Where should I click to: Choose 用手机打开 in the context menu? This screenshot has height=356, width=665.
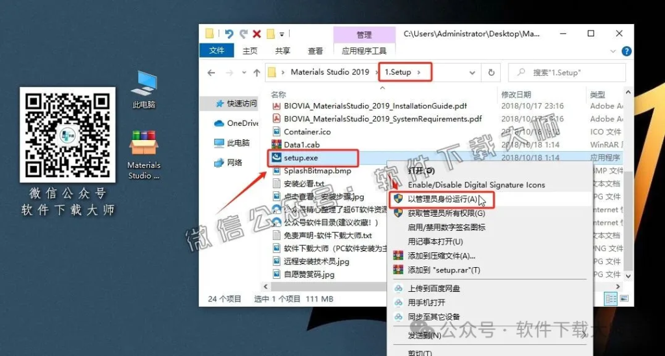tap(426, 302)
